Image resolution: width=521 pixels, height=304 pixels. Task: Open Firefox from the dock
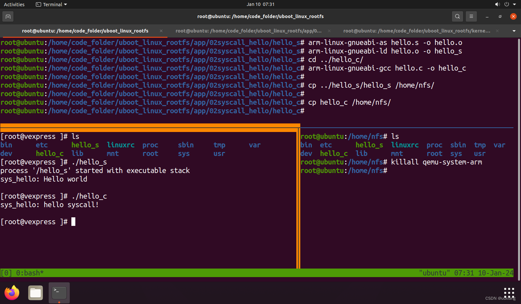12,293
